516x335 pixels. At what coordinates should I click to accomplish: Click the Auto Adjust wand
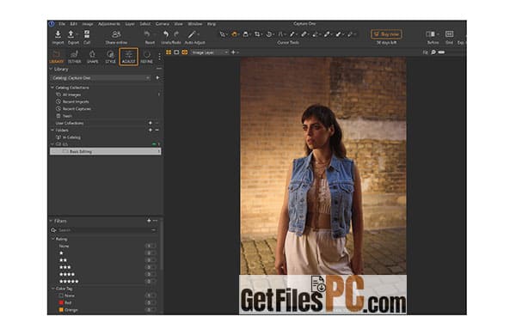click(x=192, y=34)
